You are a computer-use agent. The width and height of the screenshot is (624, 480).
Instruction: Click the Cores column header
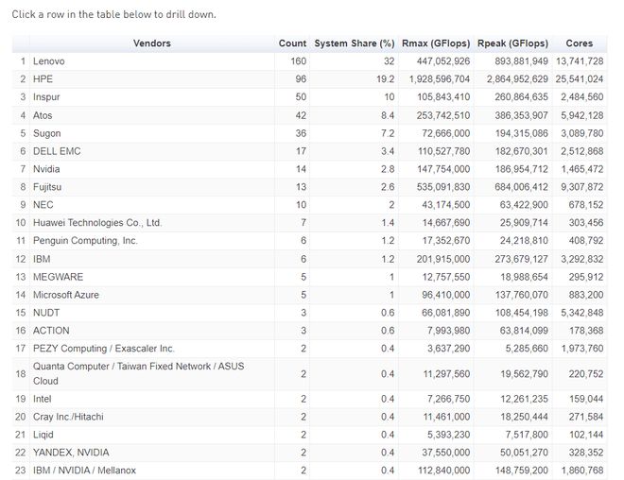point(579,43)
